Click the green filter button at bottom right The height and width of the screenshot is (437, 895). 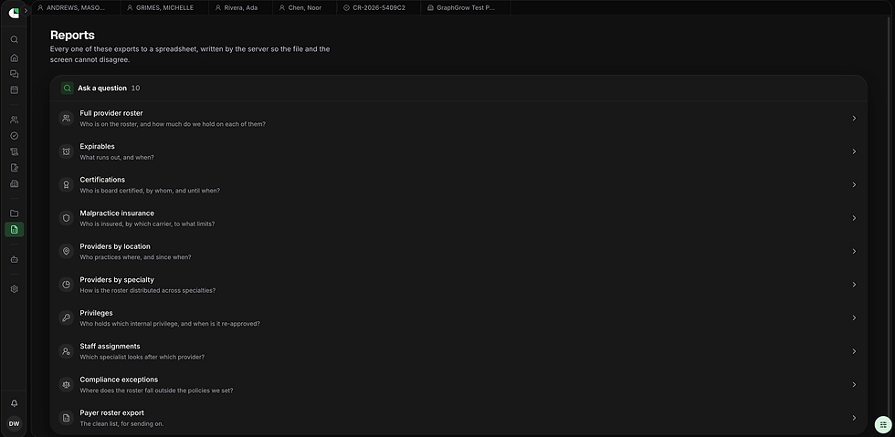[x=883, y=424]
